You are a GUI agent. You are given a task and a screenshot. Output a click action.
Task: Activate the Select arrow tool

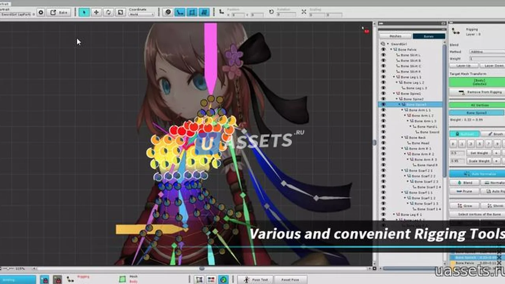[x=84, y=12]
